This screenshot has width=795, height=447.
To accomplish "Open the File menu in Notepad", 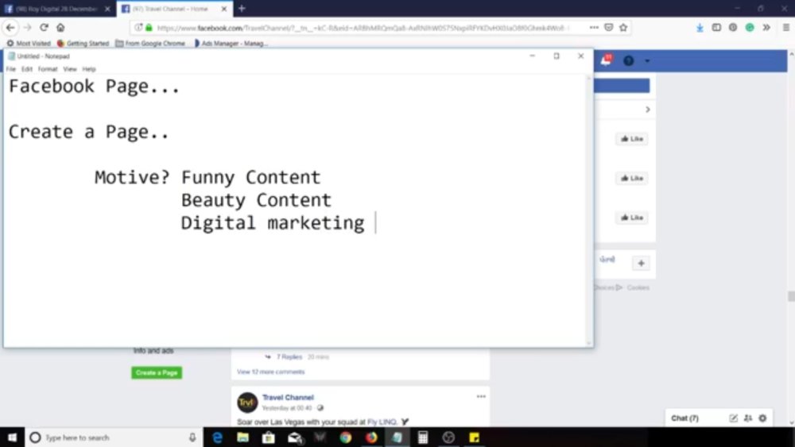I will tap(10, 69).
